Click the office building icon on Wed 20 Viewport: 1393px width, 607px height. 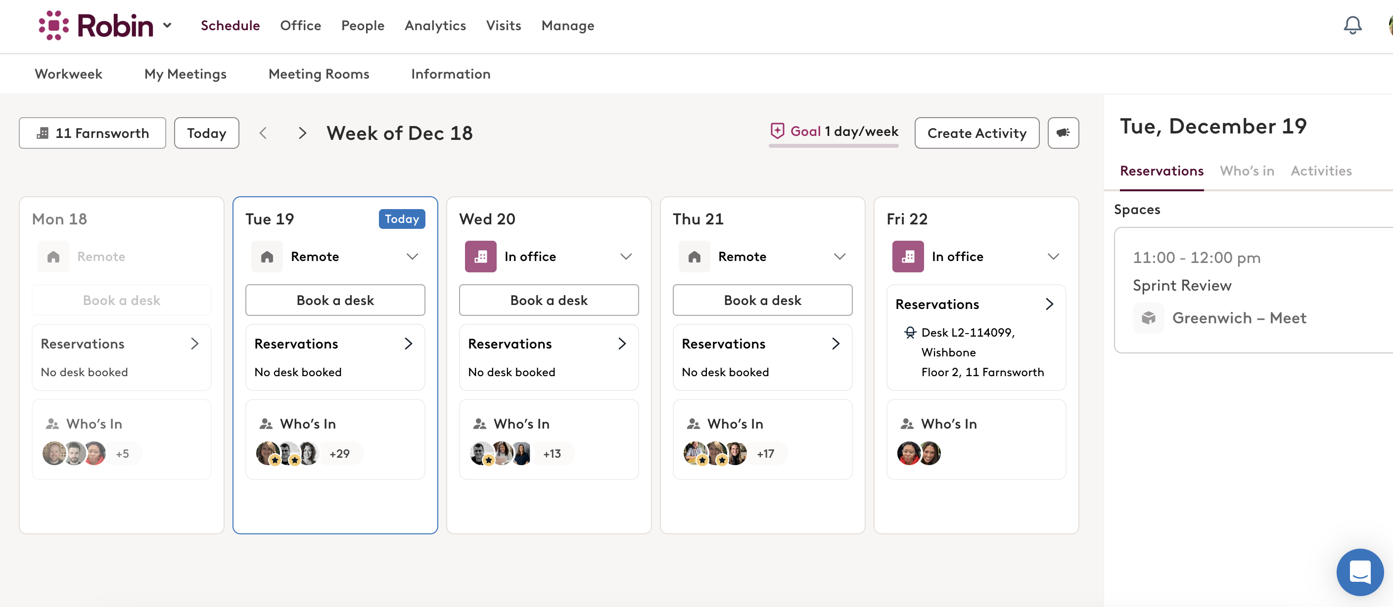480,257
